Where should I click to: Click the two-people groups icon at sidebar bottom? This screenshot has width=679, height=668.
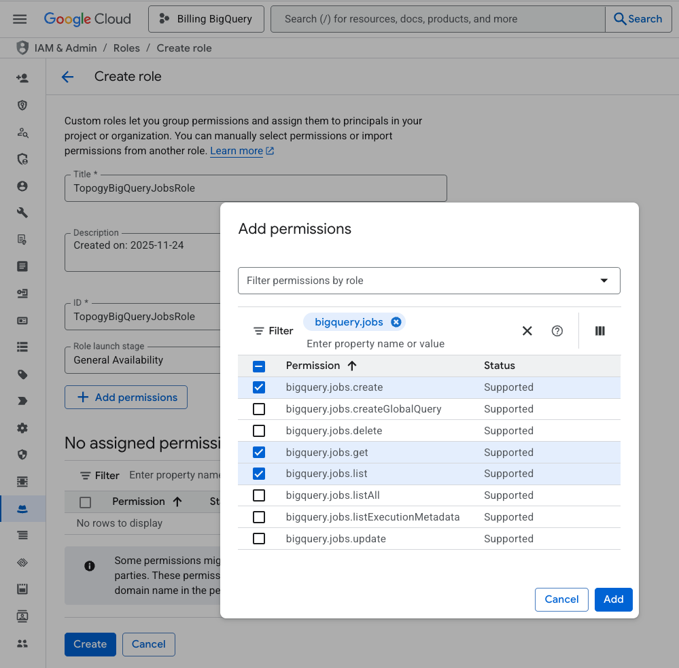point(22,644)
